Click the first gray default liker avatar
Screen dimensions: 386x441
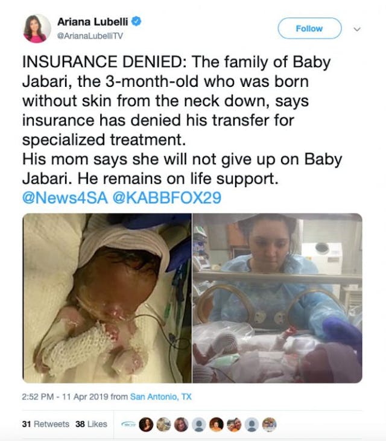pyautogui.click(x=198, y=424)
